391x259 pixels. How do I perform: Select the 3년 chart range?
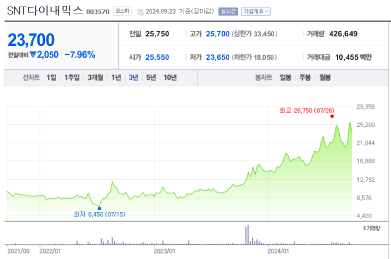click(134, 78)
